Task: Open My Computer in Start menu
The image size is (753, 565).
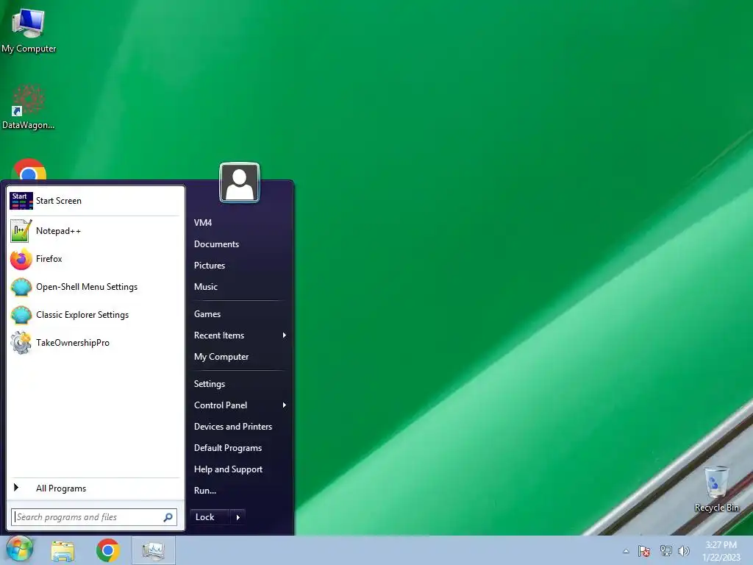Action: click(x=221, y=357)
